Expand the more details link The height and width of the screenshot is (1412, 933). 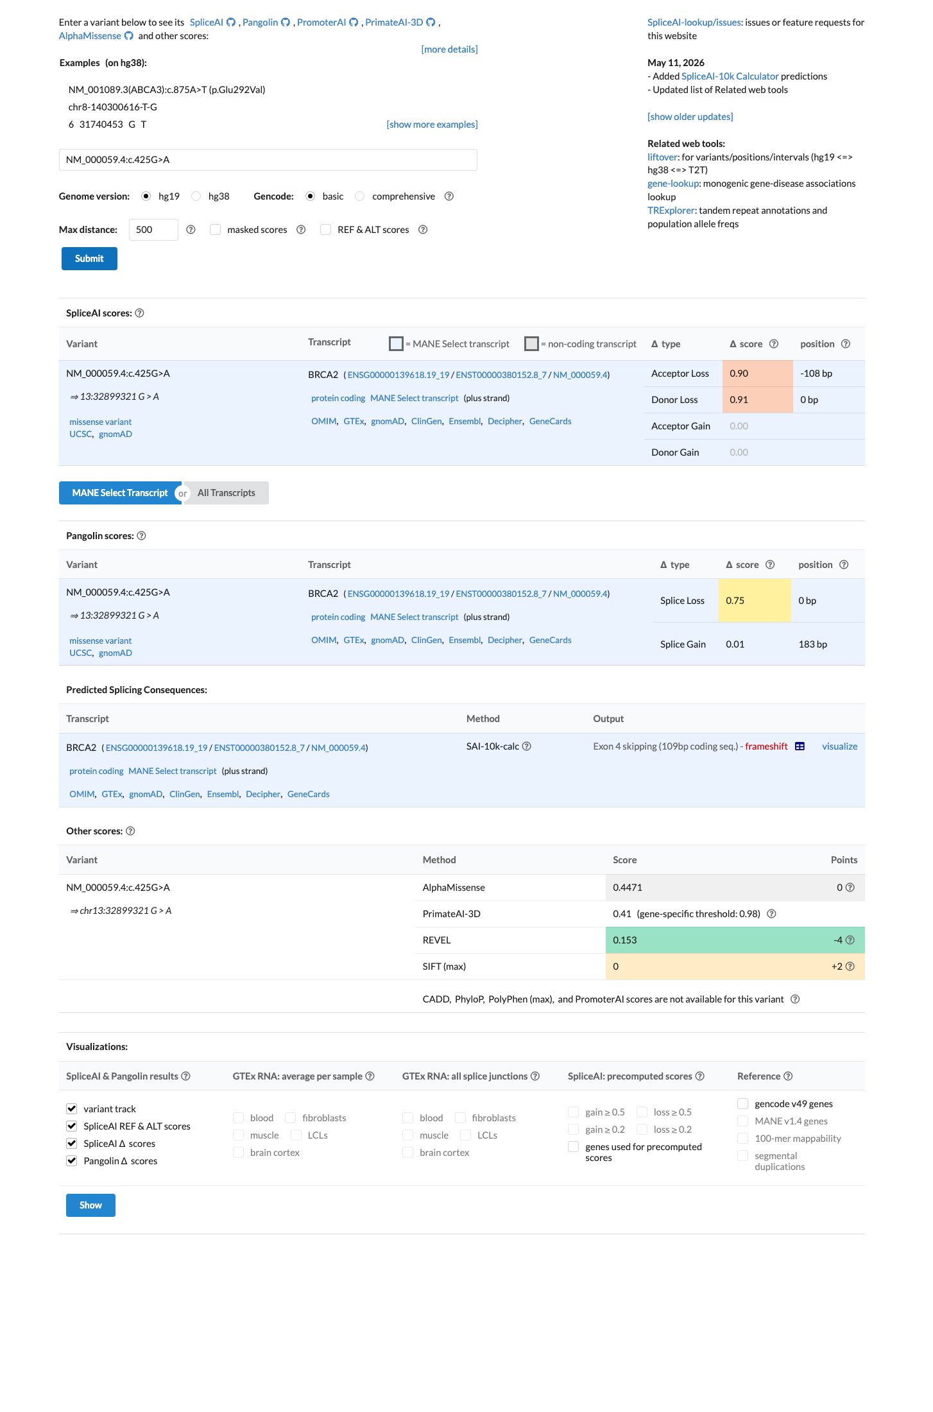tap(449, 49)
